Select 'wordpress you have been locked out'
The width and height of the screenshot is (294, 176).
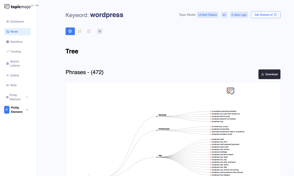226,114
